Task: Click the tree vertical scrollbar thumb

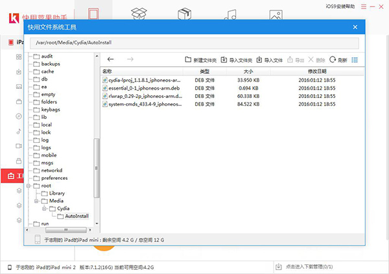Action: click(x=97, y=168)
